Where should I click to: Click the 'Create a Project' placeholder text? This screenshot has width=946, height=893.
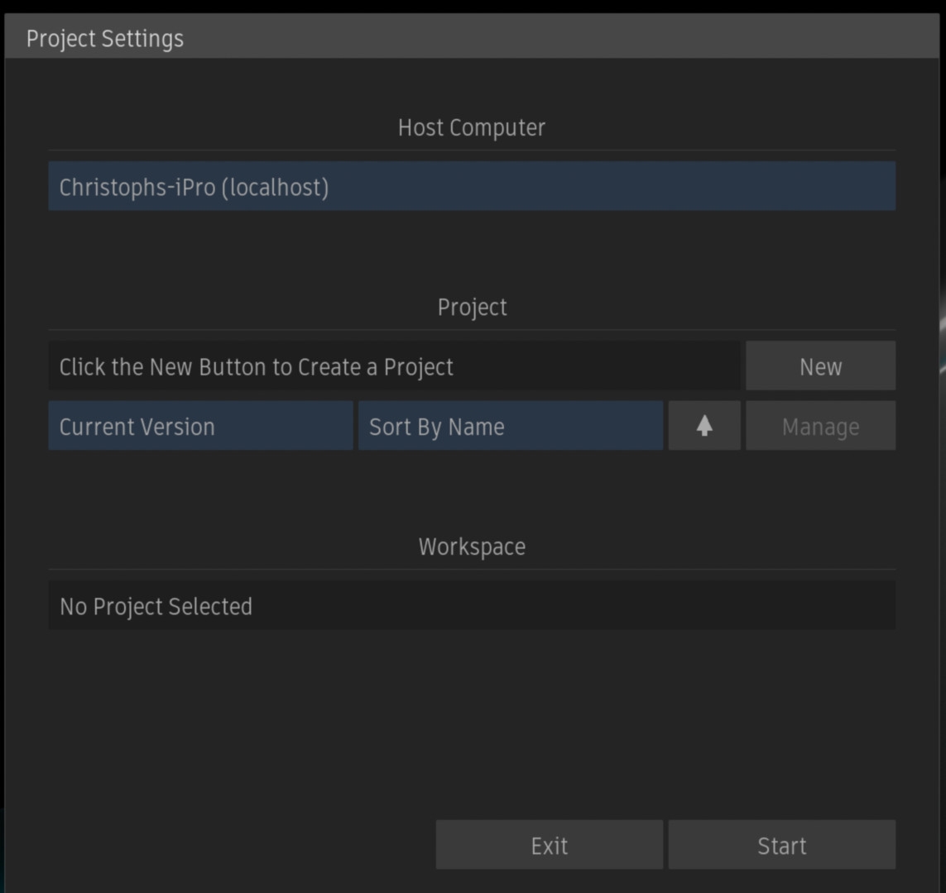pos(257,366)
